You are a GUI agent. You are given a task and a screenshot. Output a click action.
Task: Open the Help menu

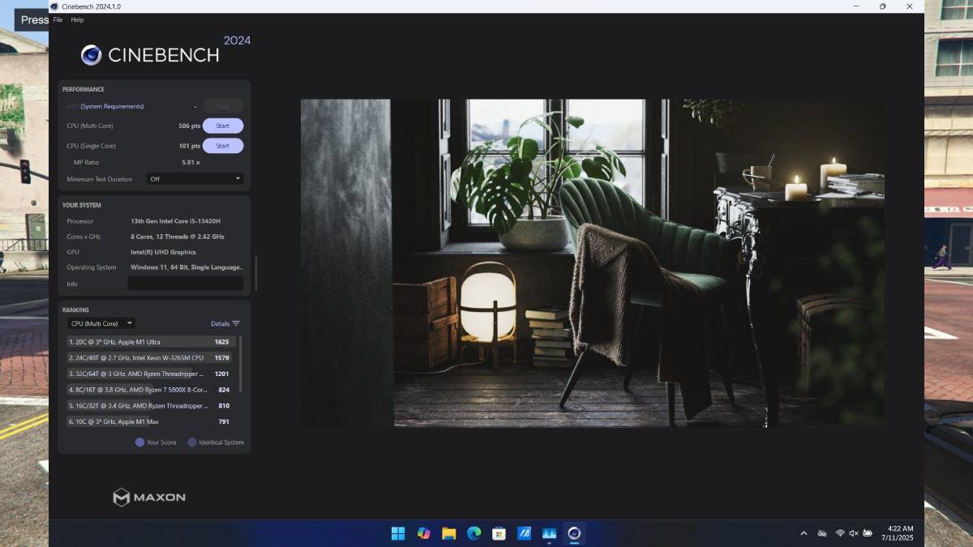pos(77,19)
